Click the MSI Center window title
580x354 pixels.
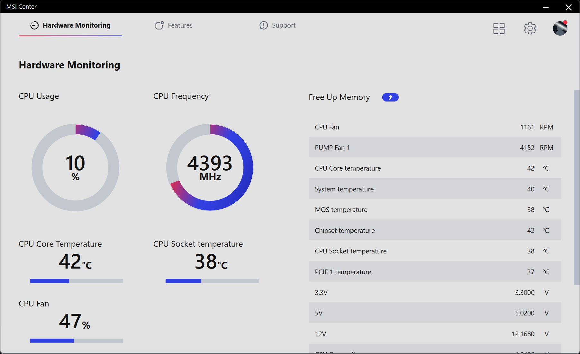click(x=22, y=7)
